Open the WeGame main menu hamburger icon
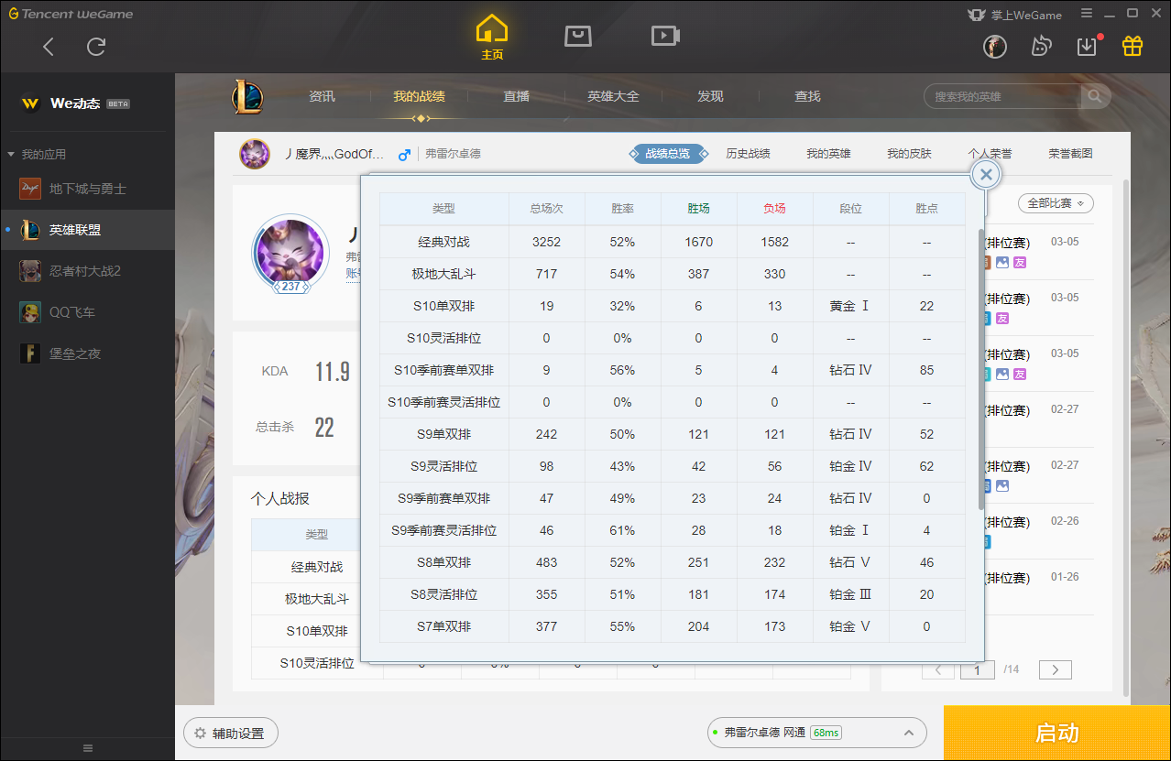 tap(1087, 14)
